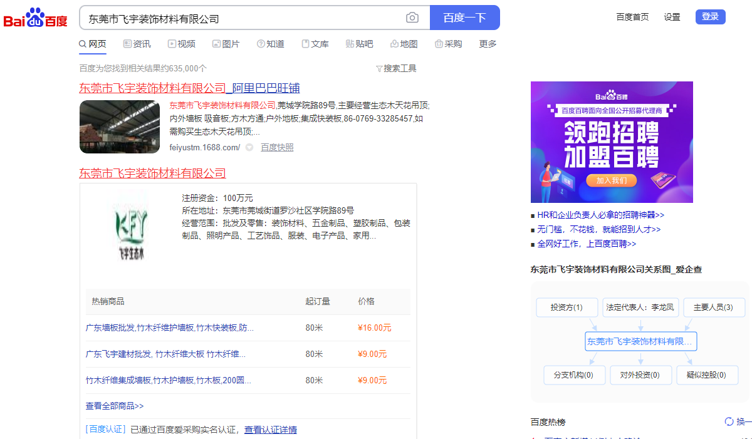Click the 换一换 refresh icon in 百度热榜
The height and width of the screenshot is (439, 752).
[x=729, y=421]
